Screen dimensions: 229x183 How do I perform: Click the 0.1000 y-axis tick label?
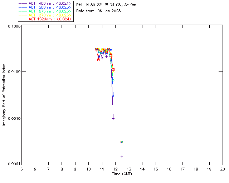(14, 26)
